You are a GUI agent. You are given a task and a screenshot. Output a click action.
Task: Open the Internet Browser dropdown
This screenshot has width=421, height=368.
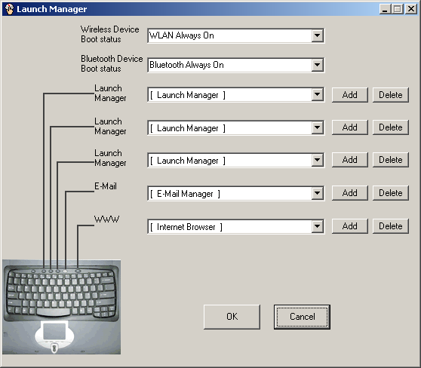(317, 226)
